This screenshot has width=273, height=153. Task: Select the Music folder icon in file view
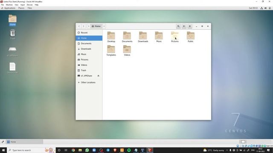(x=159, y=36)
